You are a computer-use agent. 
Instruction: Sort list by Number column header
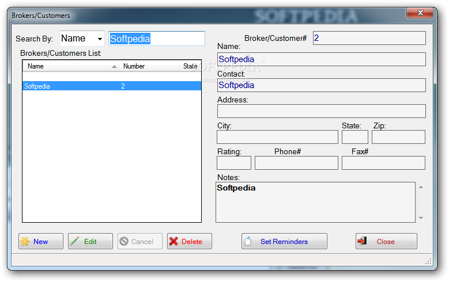point(149,66)
